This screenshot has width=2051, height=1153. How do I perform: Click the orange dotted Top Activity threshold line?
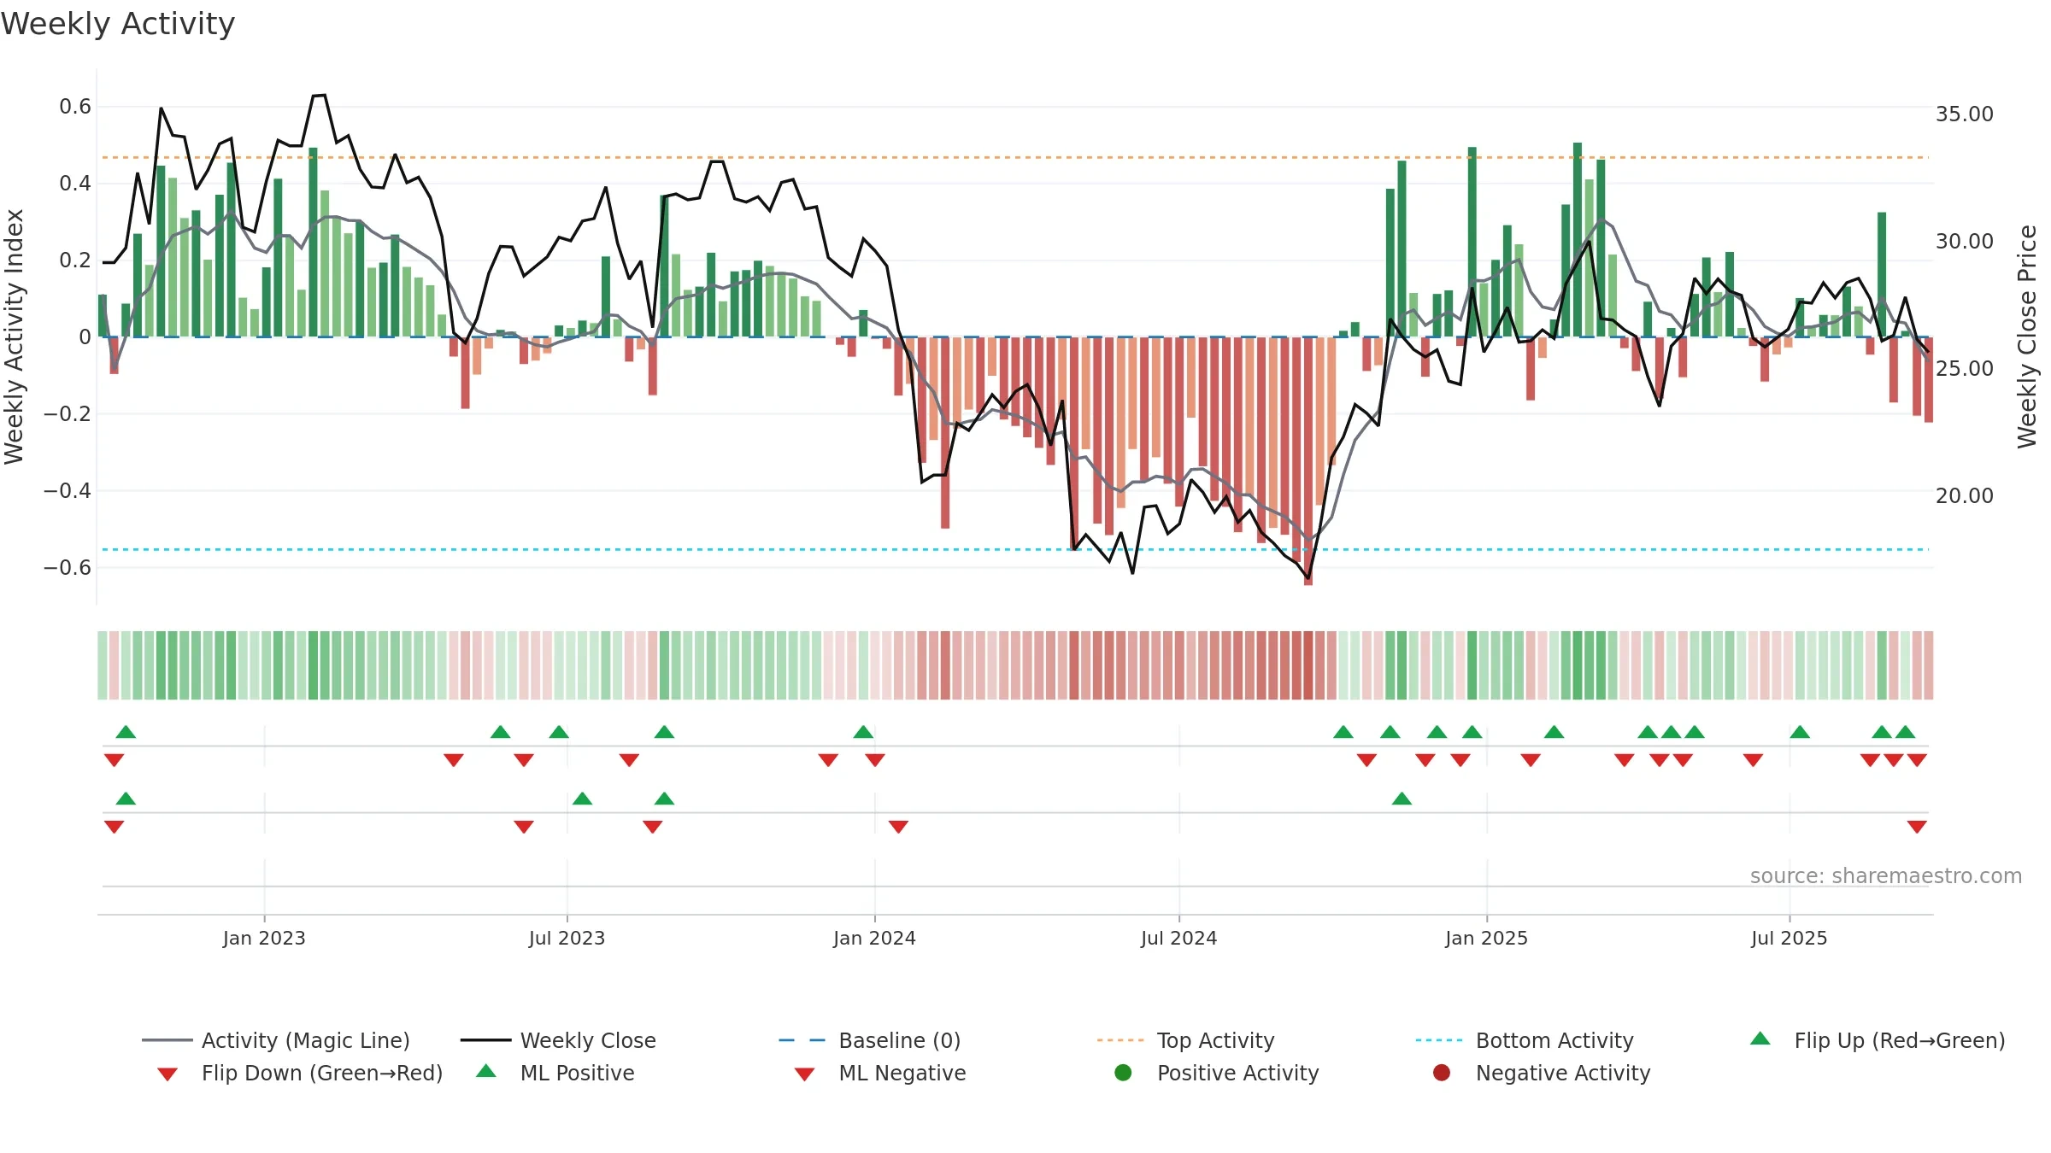[1015, 157]
